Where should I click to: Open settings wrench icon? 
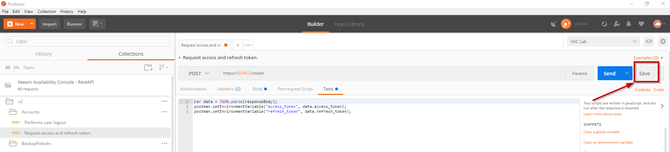[616, 24]
